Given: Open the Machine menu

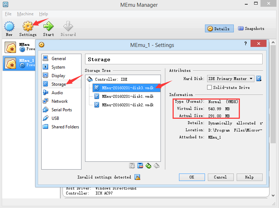Looking at the screenshot, I should click(25, 14).
